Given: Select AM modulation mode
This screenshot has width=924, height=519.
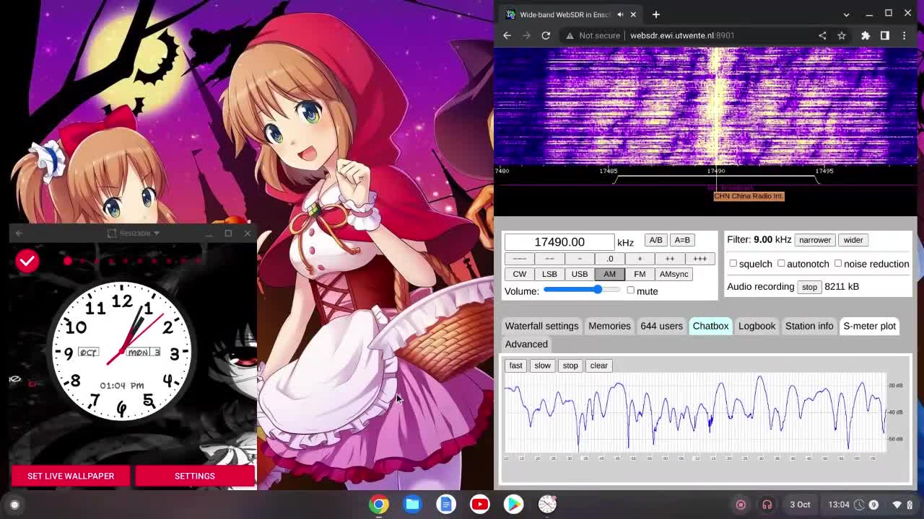Looking at the screenshot, I should tap(609, 274).
